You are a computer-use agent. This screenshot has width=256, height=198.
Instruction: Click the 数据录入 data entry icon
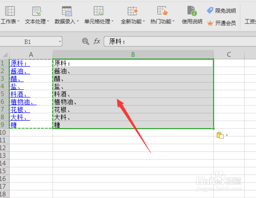67,11
